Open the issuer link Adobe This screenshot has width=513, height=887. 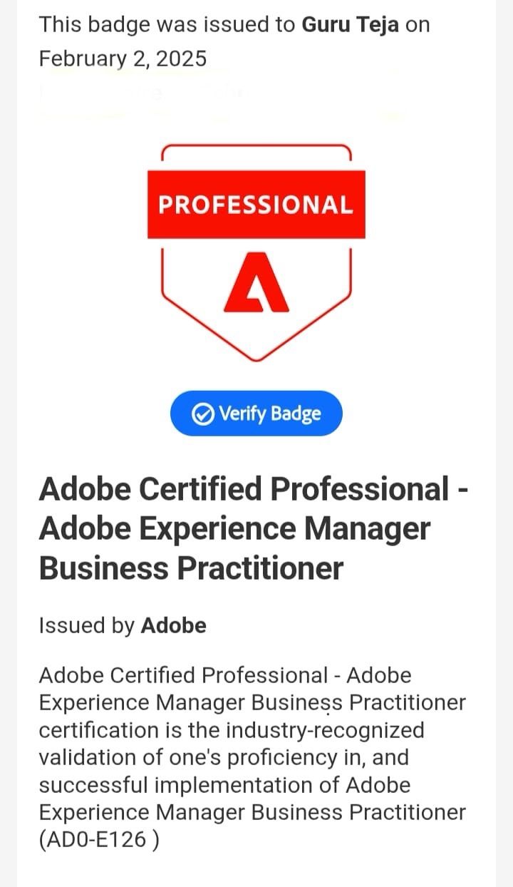click(173, 625)
